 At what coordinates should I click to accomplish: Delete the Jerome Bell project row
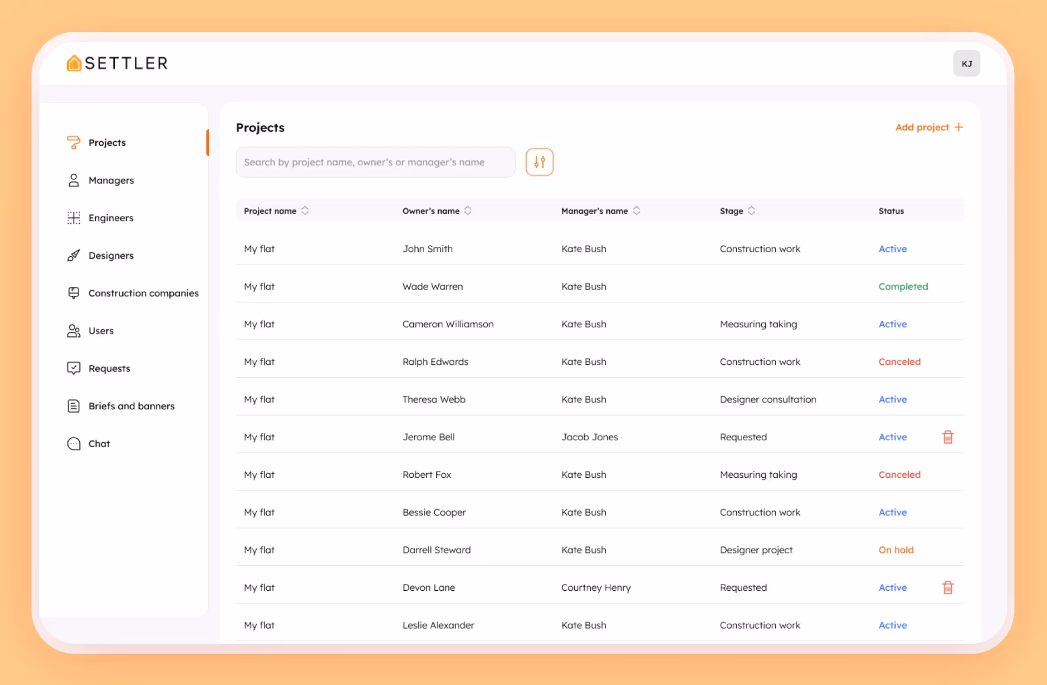[948, 437]
